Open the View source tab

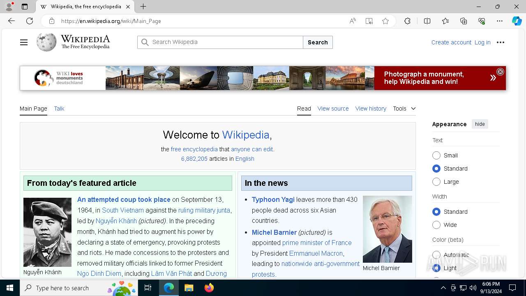(333, 109)
